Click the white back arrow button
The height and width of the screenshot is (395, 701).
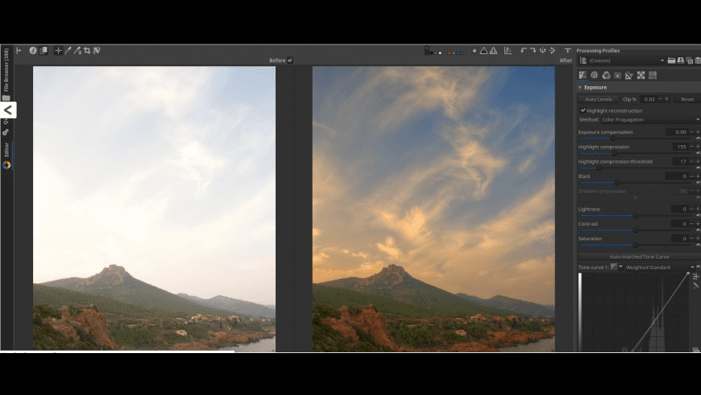[x=8, y=110]
